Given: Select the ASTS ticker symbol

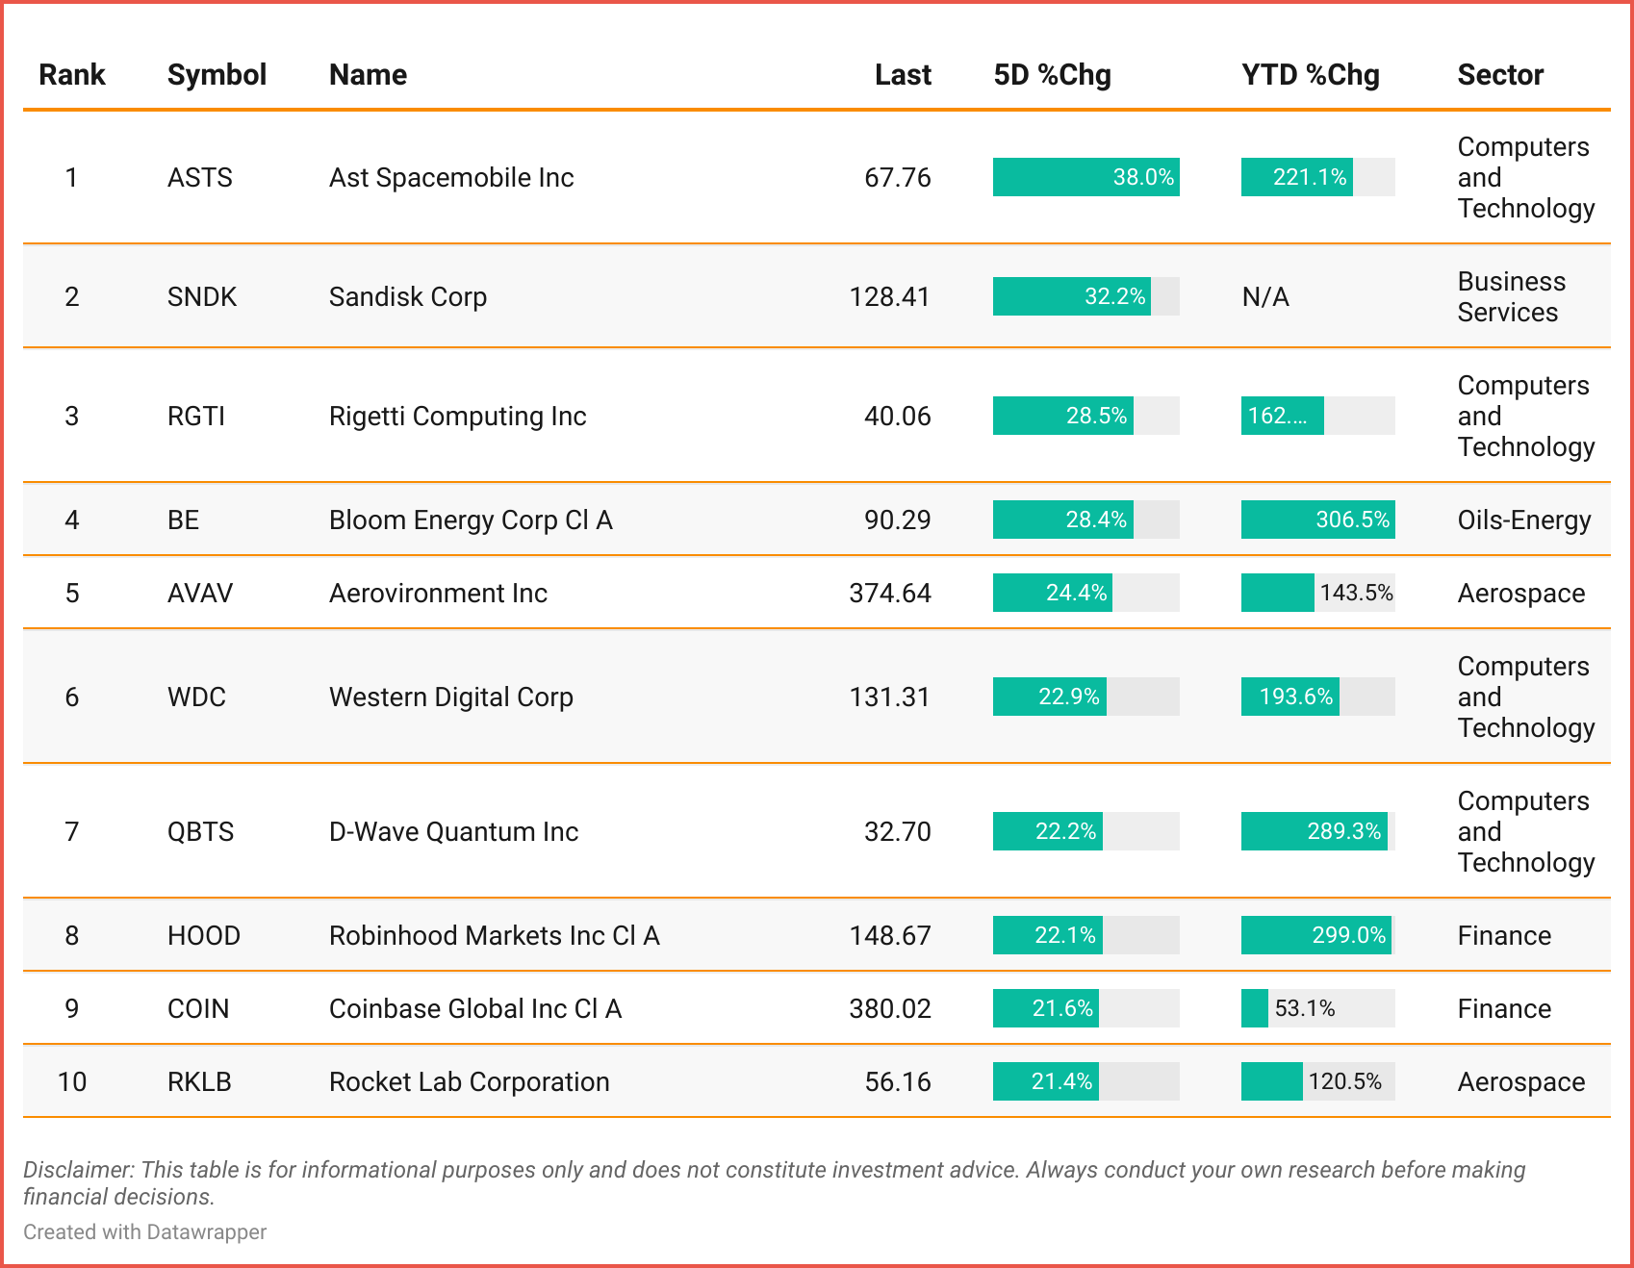Looking at the screenshot, I should click(x=199, y=178).
